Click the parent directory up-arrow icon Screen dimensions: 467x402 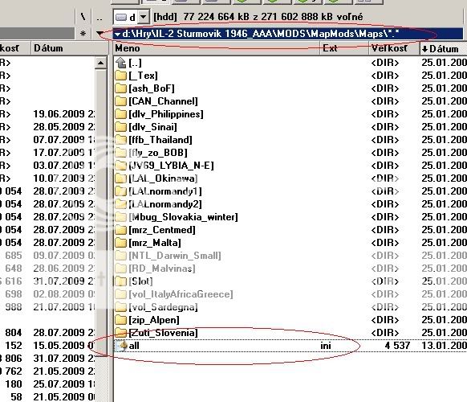tap(120, 63)
